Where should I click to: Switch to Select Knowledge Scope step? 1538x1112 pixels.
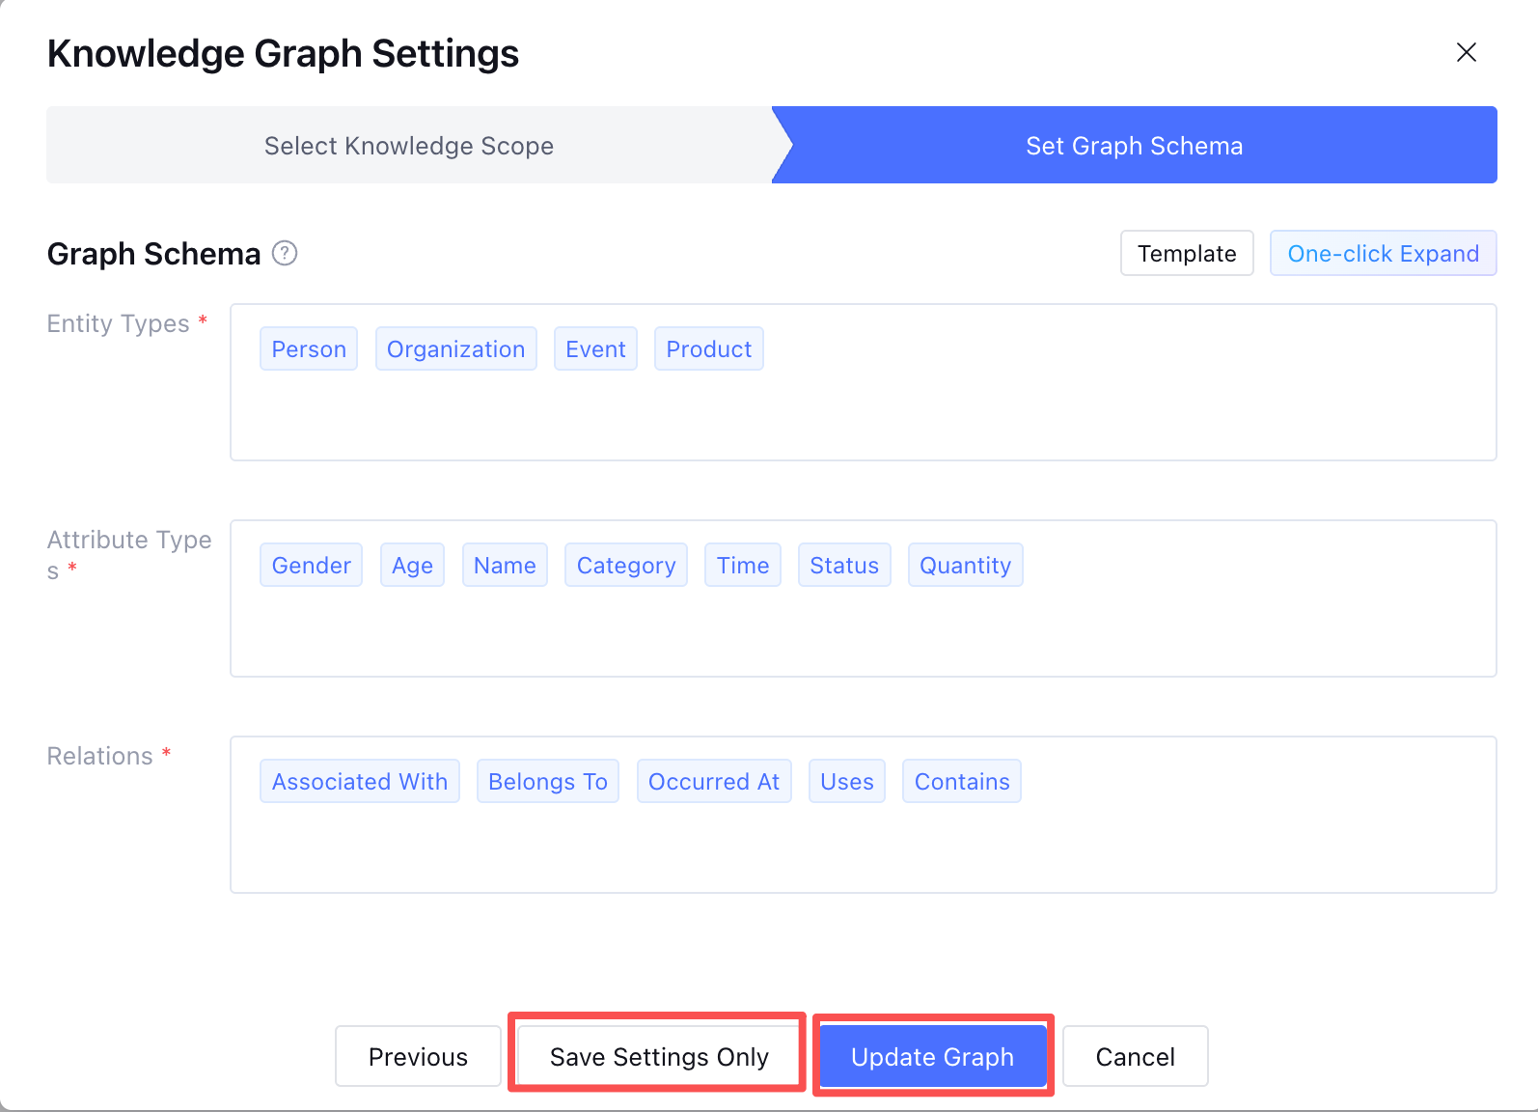[409, 146]
